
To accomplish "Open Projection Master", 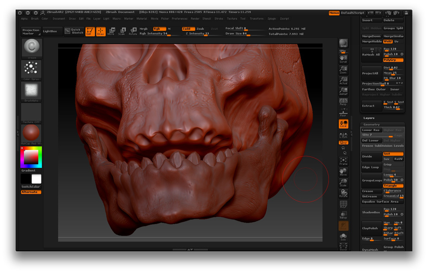I will tap(31, 32).
